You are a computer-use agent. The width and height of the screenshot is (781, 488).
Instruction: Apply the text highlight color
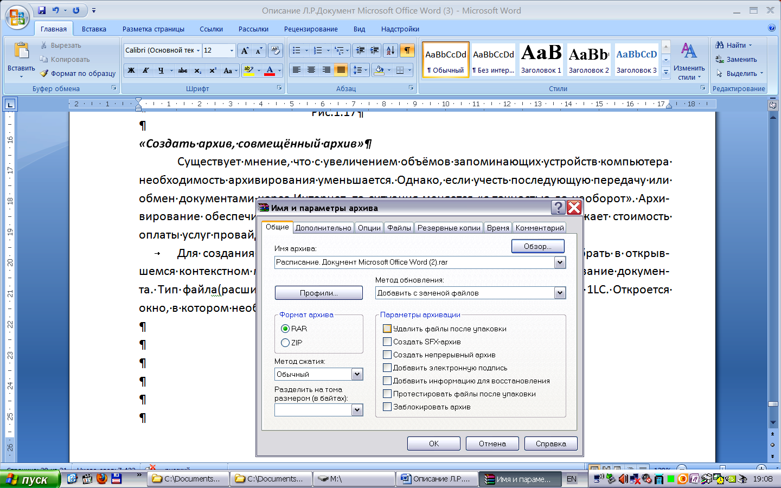tap(249, 70)
